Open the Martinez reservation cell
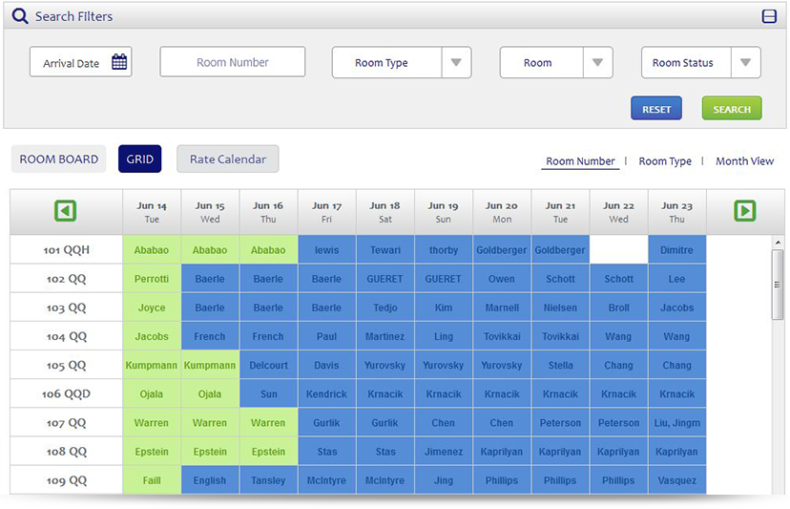 [385, 336]
